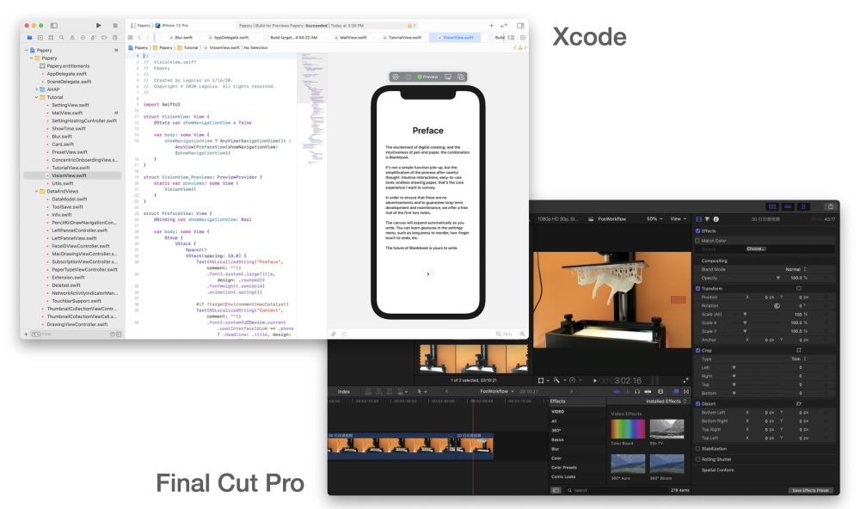Click the duplicate preview icon in canvas toolbar
Image resolution: width=860 pixels, height=509 pixels.
(x=461, y=77)
